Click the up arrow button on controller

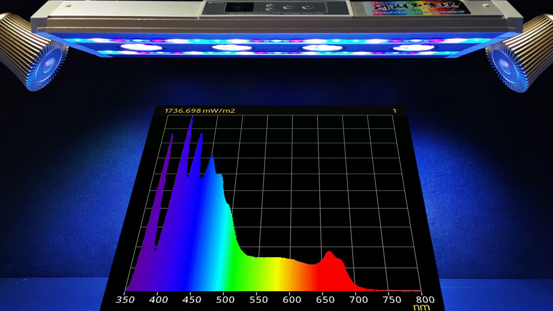(270, 5)
